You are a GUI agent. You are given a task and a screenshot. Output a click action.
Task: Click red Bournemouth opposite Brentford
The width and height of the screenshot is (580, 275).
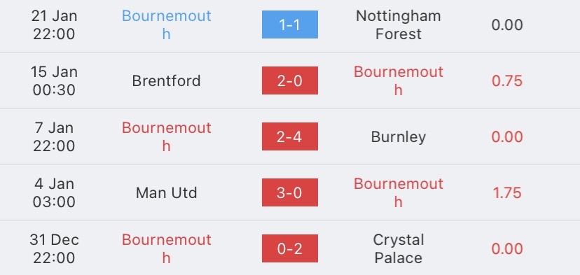click(x=399, y=80)
